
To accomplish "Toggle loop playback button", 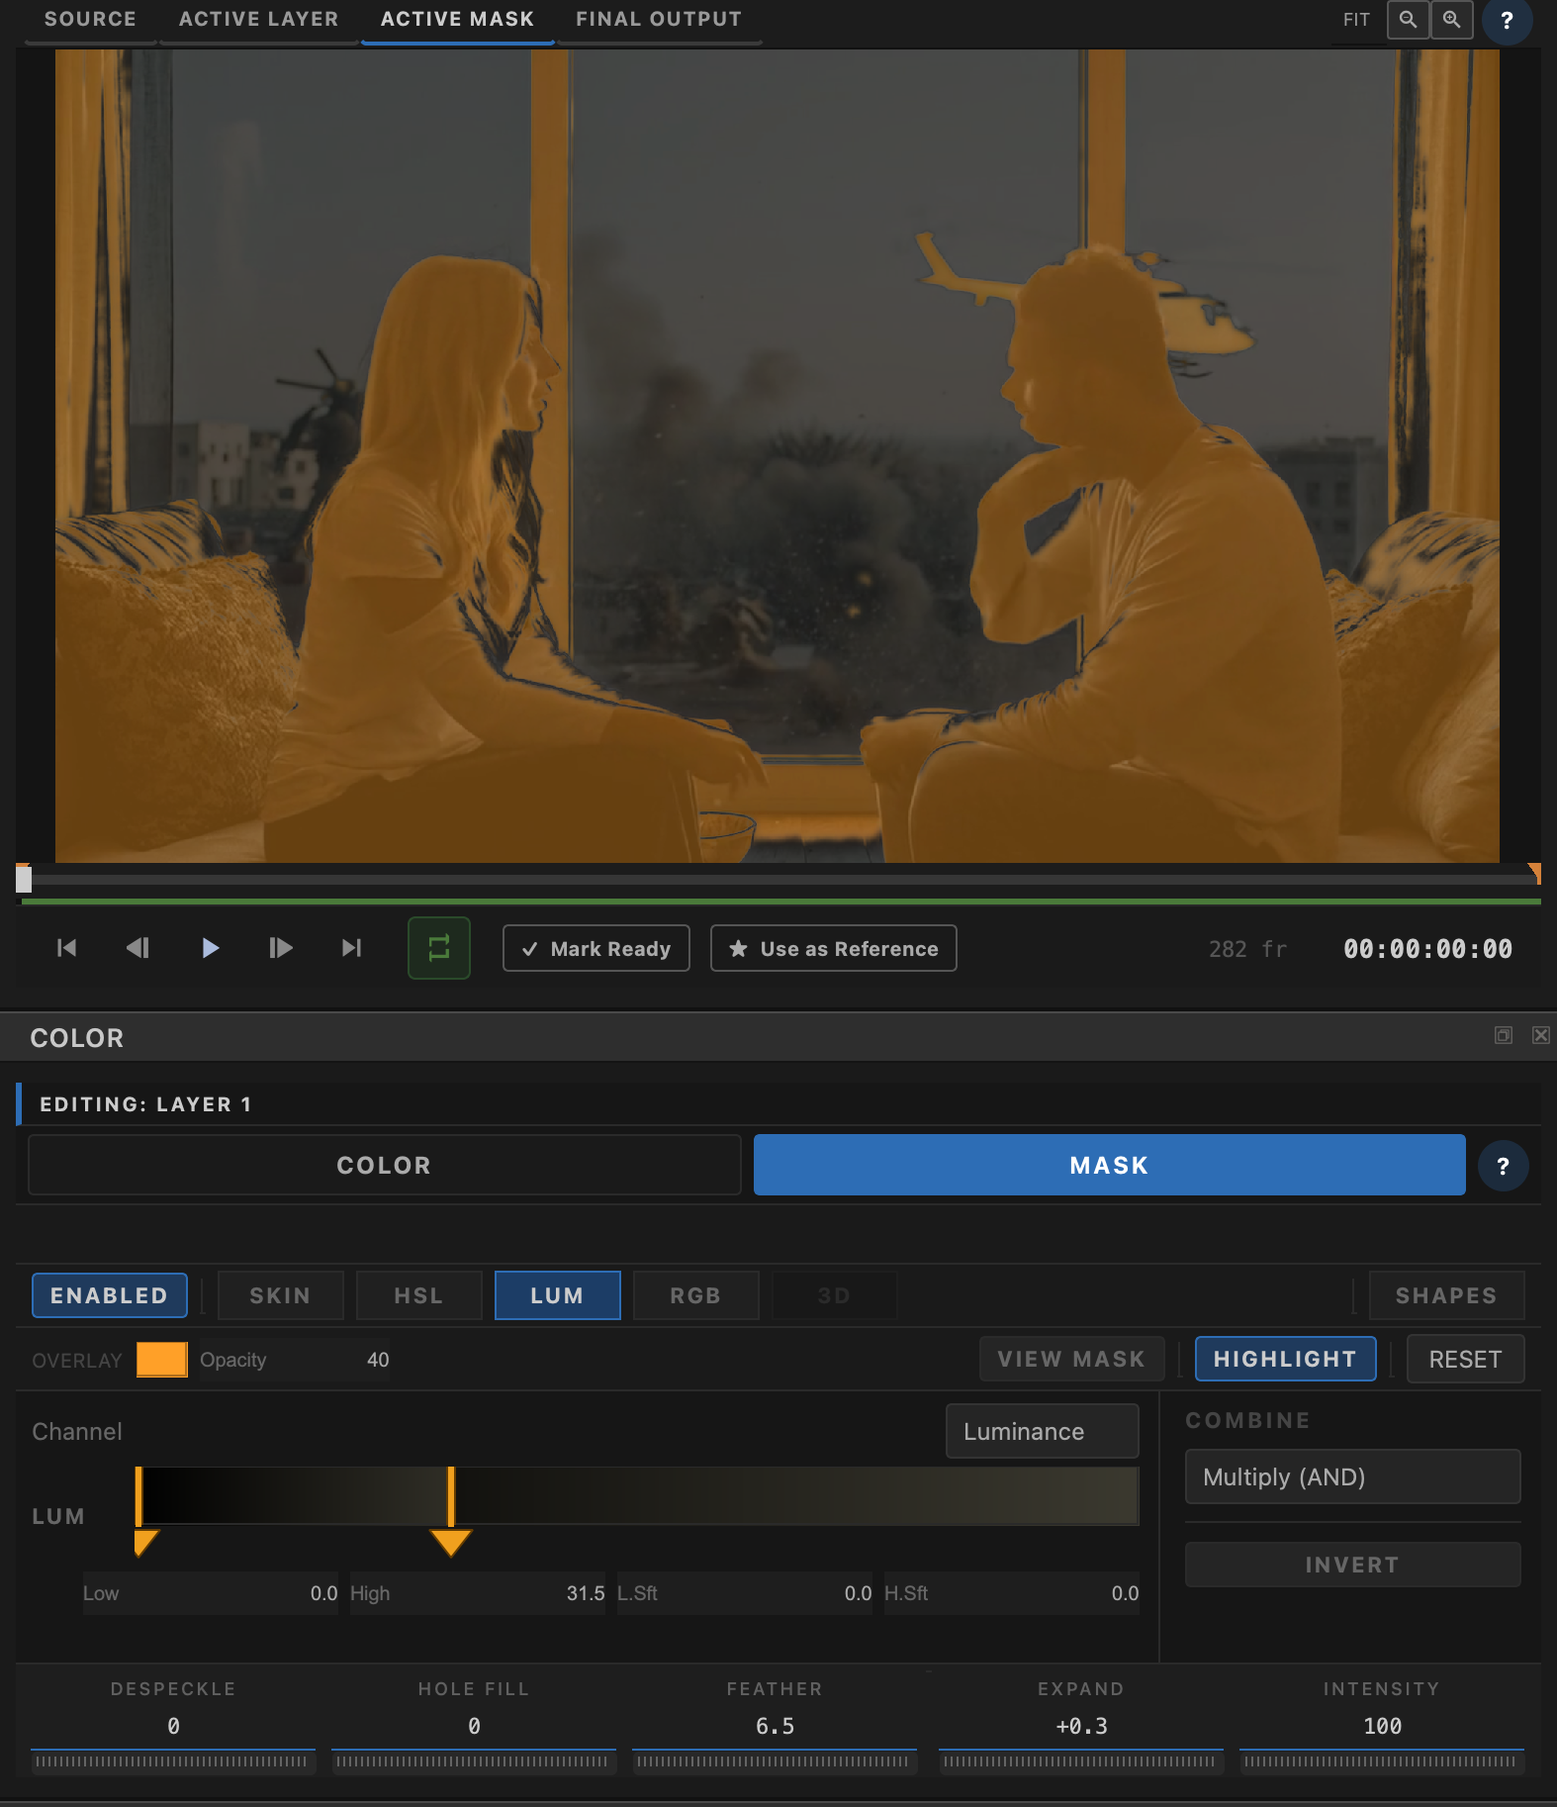I will [439, 948].
